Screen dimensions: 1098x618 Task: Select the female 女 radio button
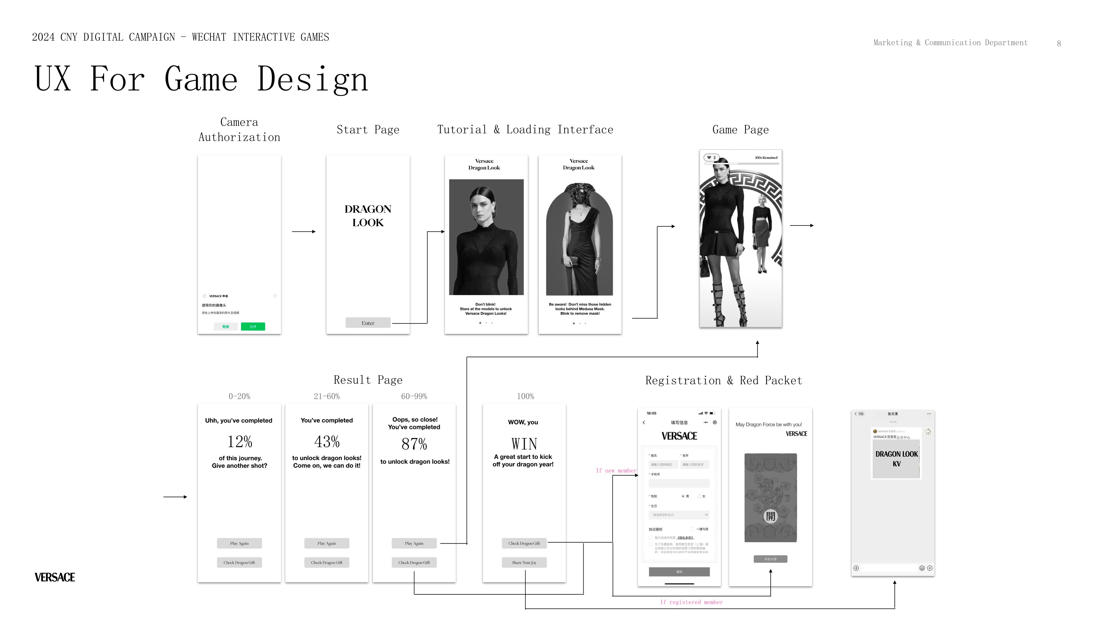[x=699, y=496]
